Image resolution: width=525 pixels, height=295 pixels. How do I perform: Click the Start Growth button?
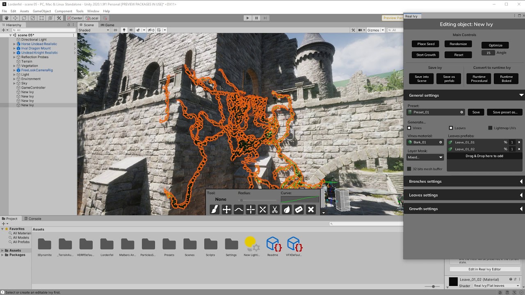(x=426, y=55)
